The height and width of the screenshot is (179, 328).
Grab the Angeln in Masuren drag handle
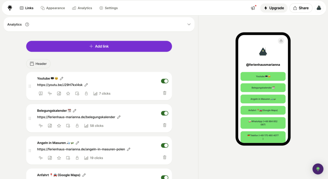coord(30,150)
